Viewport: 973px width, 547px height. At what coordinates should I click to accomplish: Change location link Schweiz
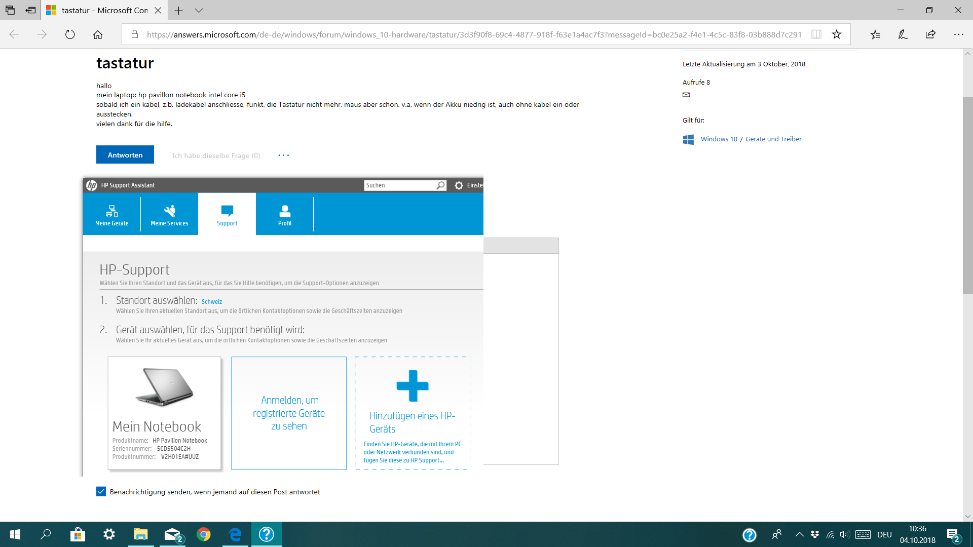pyautogui.click(x=212, y=302)
